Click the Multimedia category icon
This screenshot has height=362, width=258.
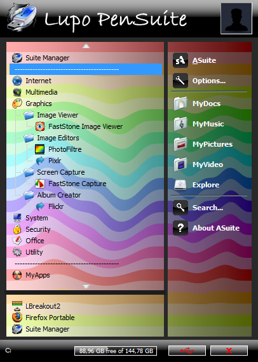click(x=17, y=92)
